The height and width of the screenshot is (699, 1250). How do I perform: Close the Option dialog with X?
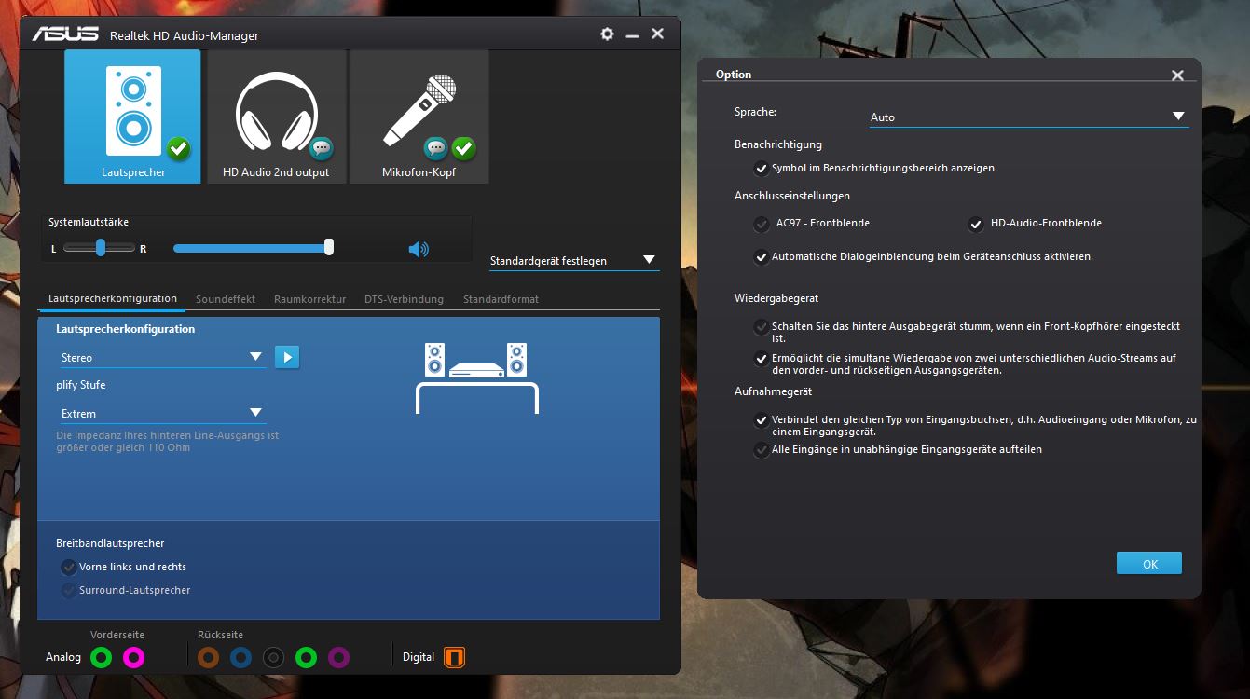point(1177,75)
